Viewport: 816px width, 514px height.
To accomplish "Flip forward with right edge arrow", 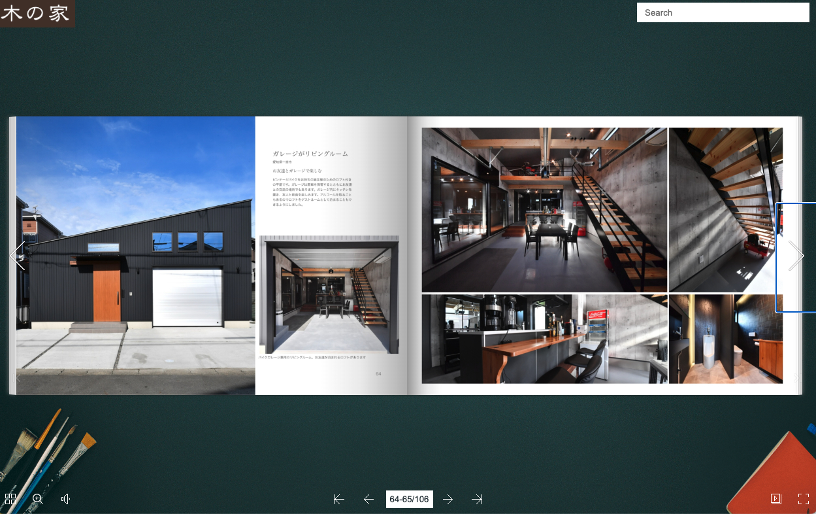I will tap(796, 256).
